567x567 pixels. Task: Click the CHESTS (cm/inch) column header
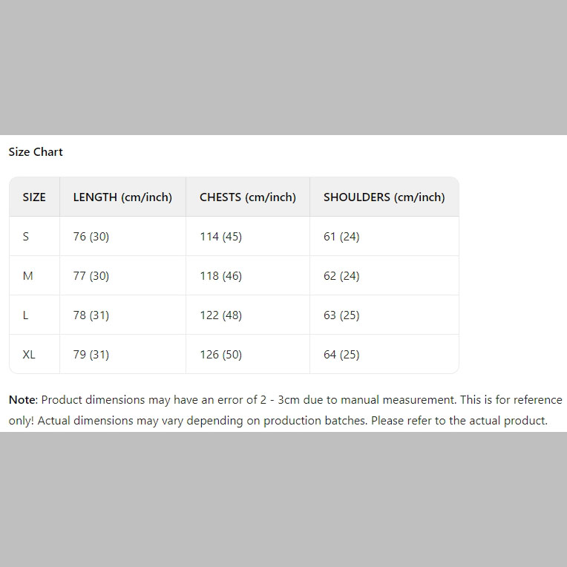[x=248, y=197]
